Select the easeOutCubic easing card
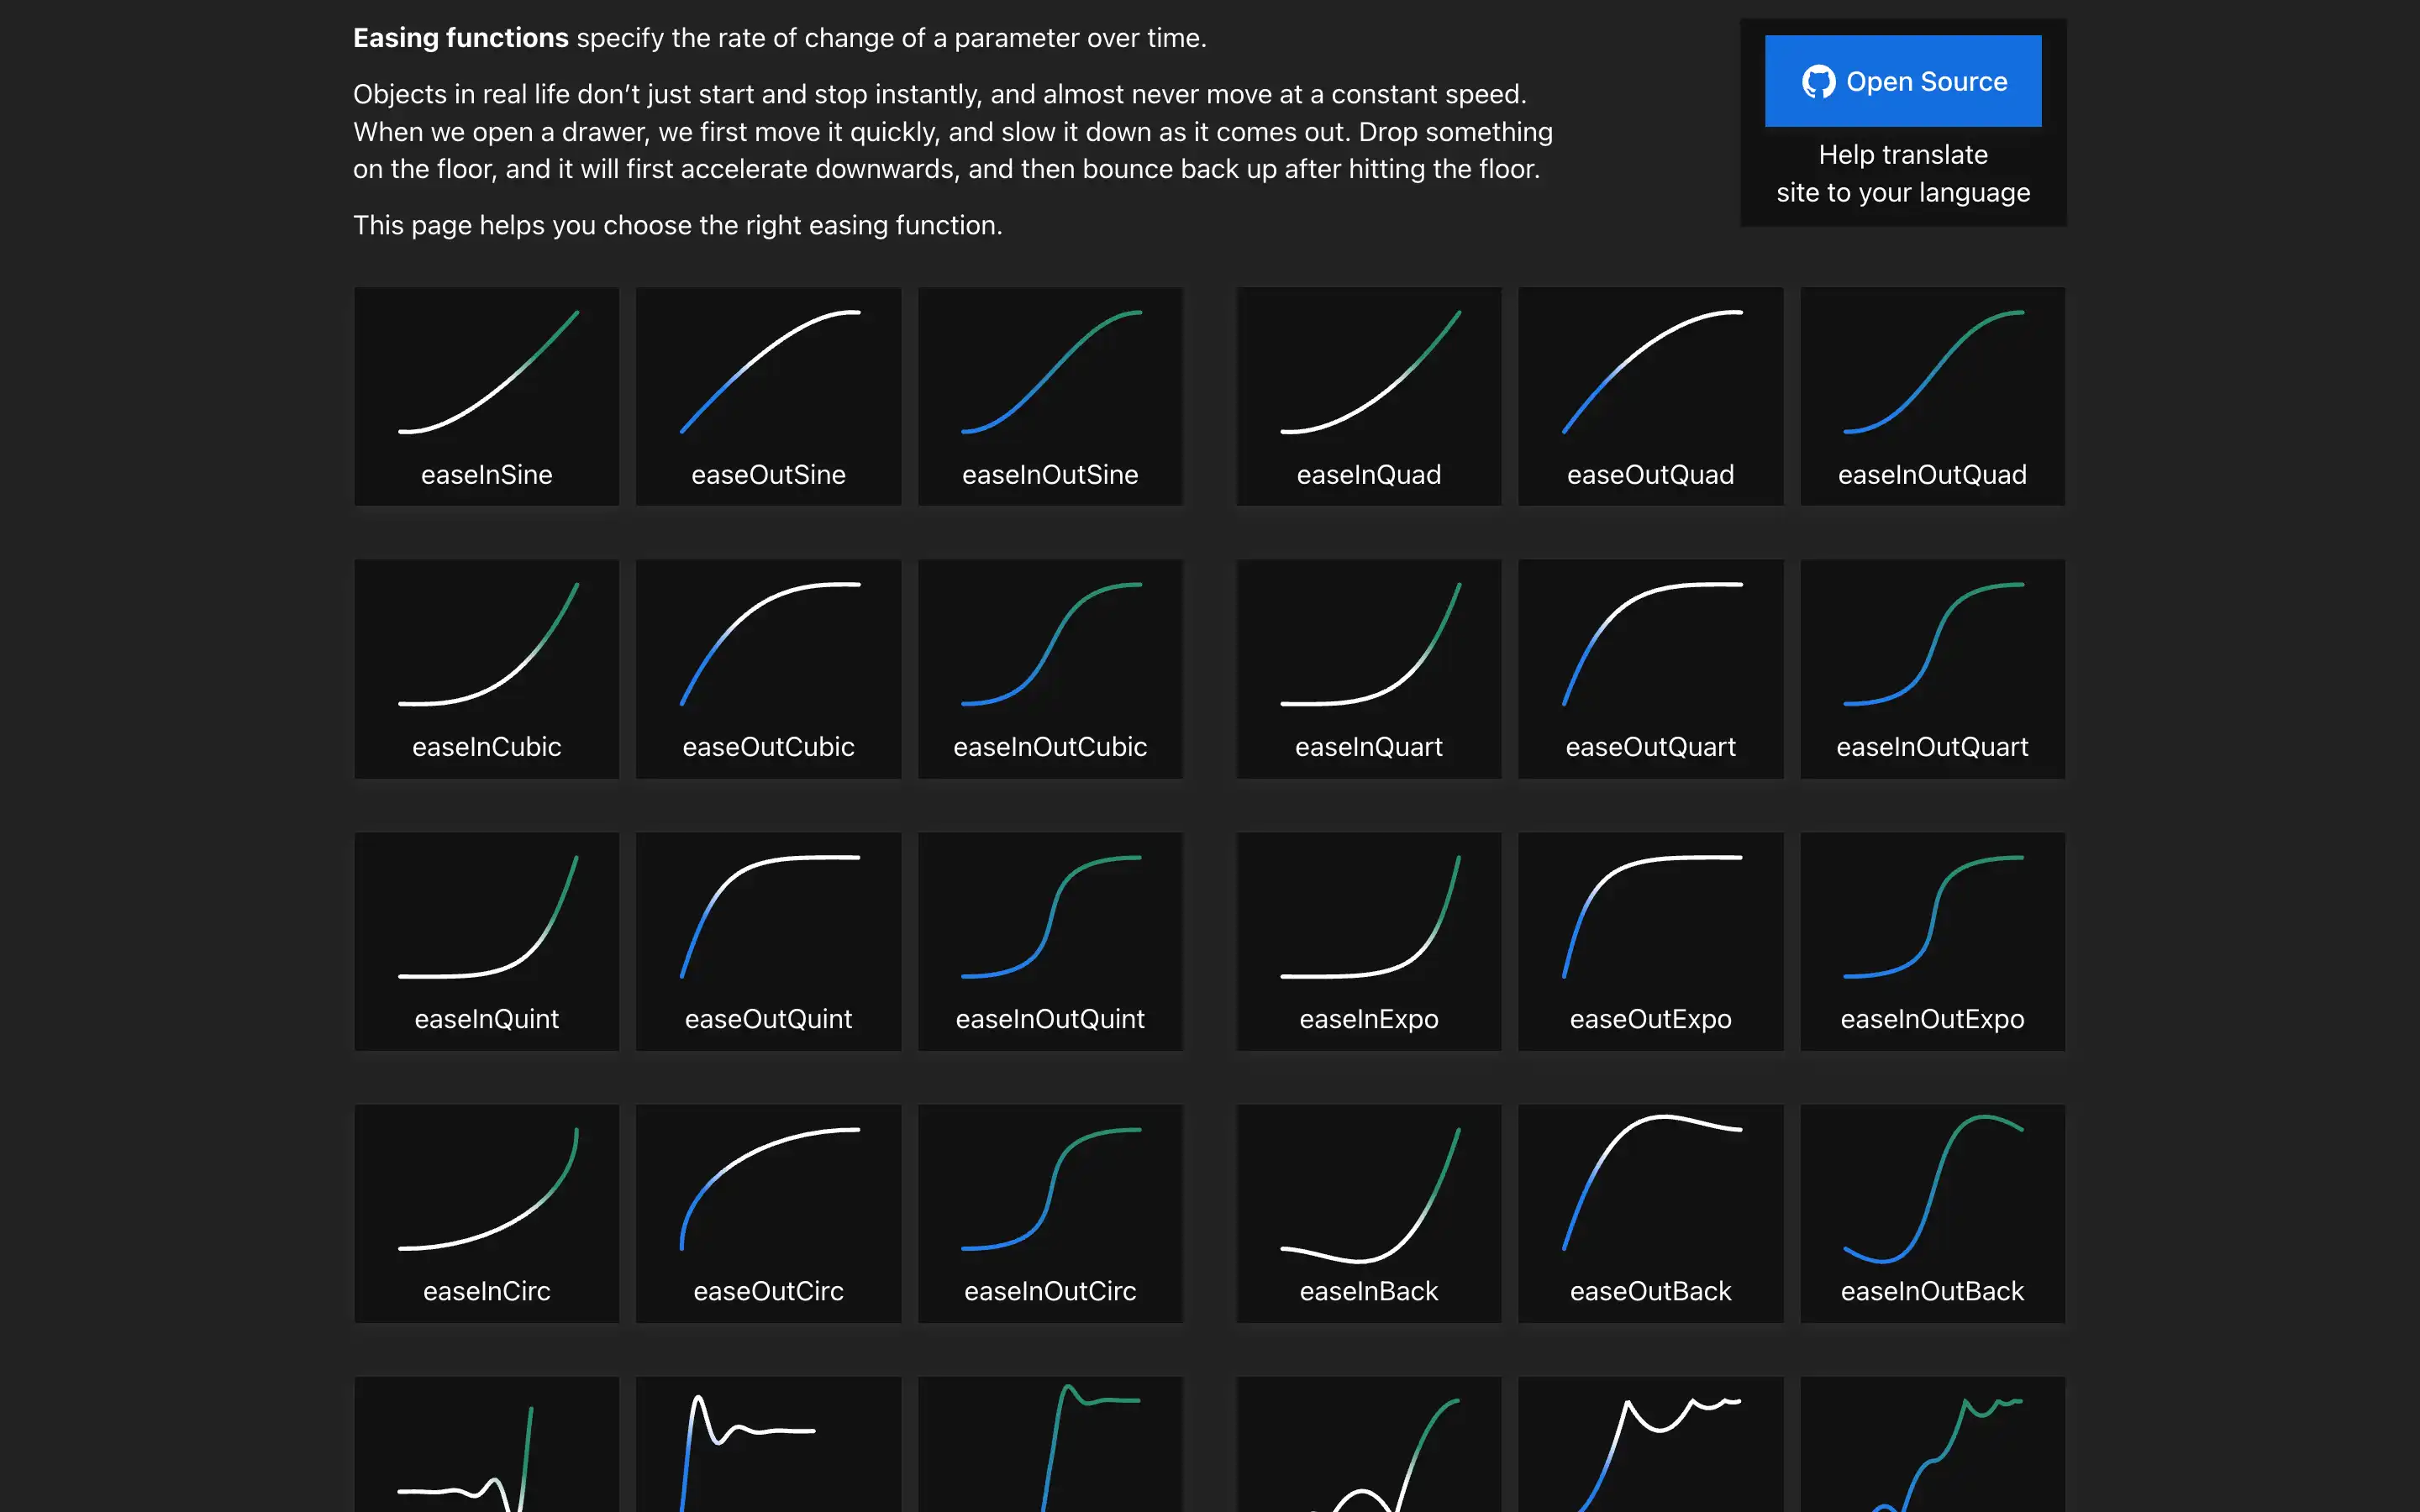2420x1512 pixels. click(x=768, y=669)
